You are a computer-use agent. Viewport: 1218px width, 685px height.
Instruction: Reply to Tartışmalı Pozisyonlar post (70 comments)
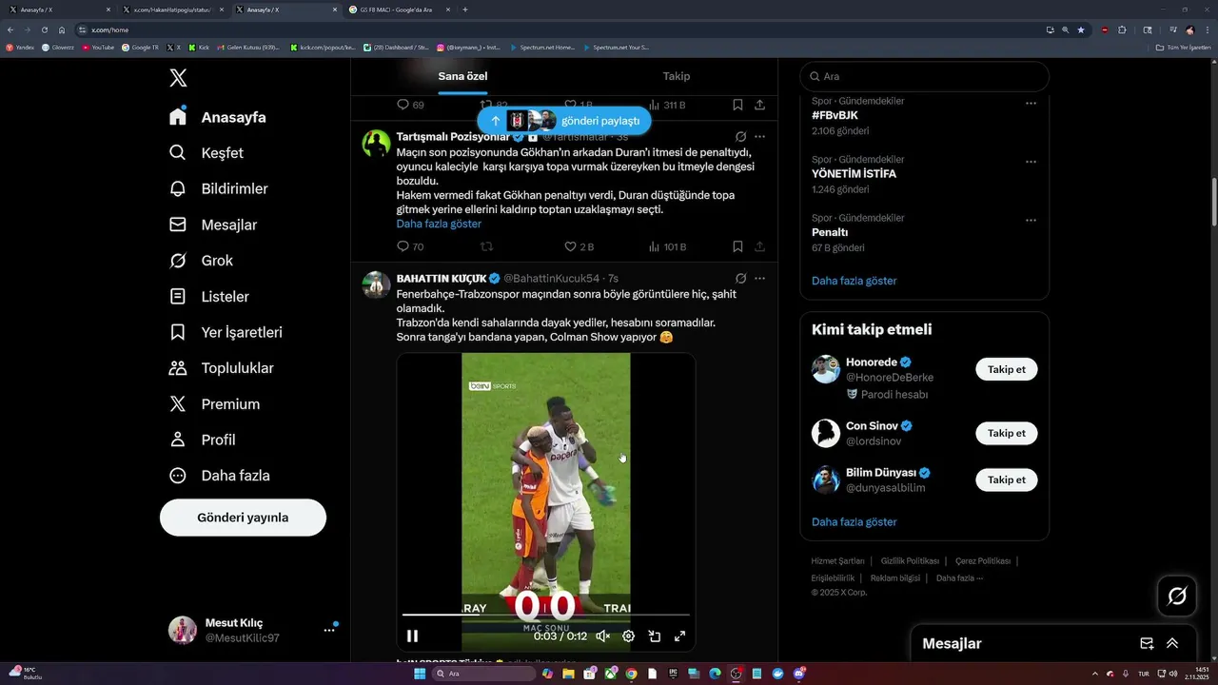[410, 246]
